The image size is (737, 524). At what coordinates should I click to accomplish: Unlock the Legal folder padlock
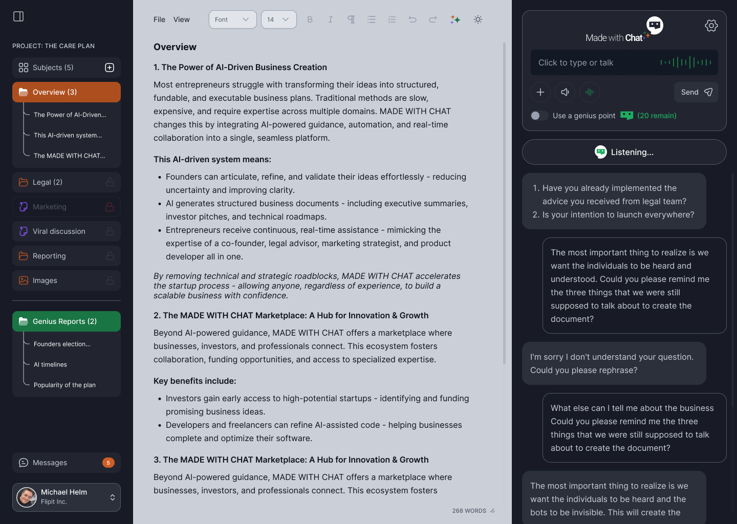[x=110, y=182]
